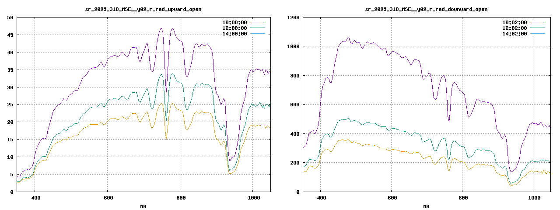Click the nm axis label under left chart
Screen dimensions: 560x210
tap(143, 206)
